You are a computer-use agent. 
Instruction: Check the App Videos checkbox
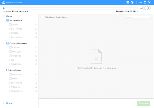[11, 37]
